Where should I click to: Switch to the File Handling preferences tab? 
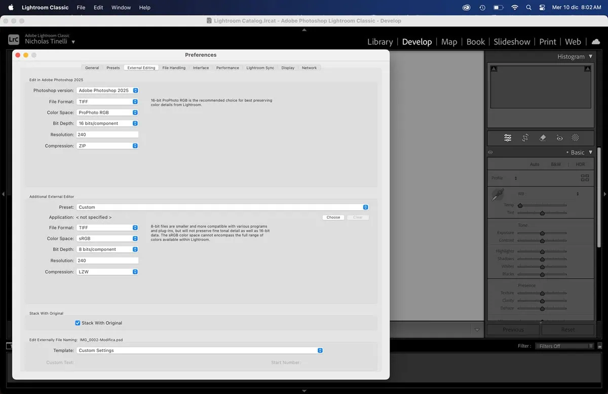(x=174, y=67)
